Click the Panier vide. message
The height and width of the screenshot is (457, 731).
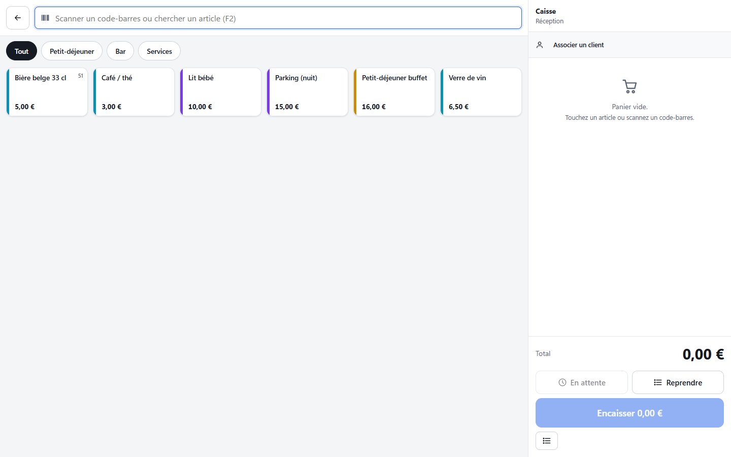pos(629,107)
